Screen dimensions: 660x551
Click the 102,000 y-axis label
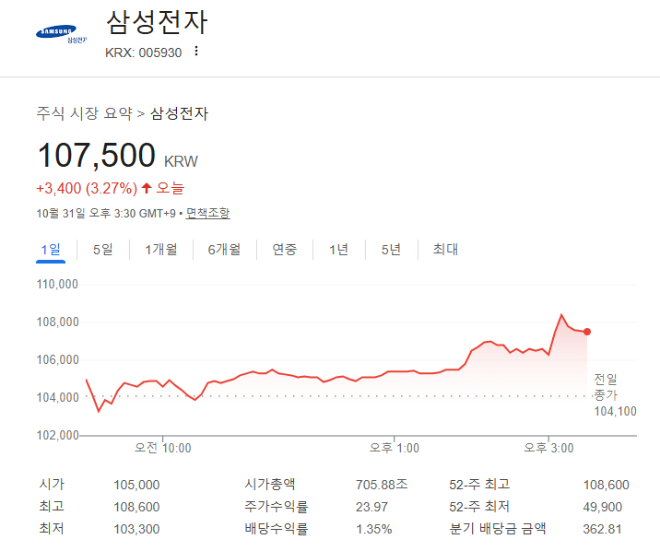point(58,435)
